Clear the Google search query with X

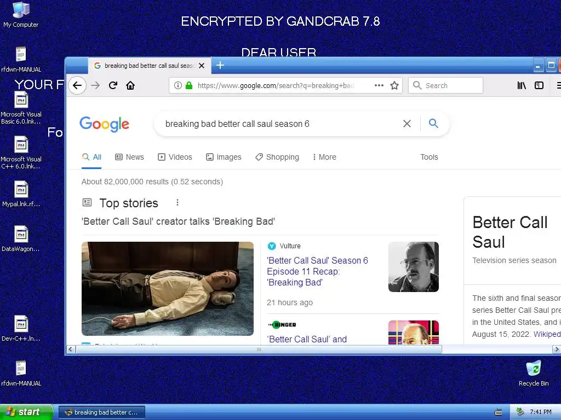click(407, 124)
